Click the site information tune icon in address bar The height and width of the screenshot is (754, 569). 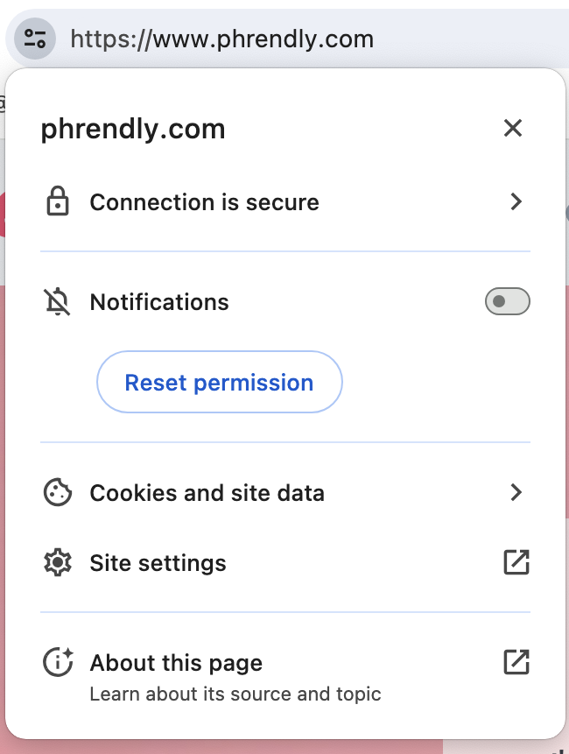(x=33, y=38)
